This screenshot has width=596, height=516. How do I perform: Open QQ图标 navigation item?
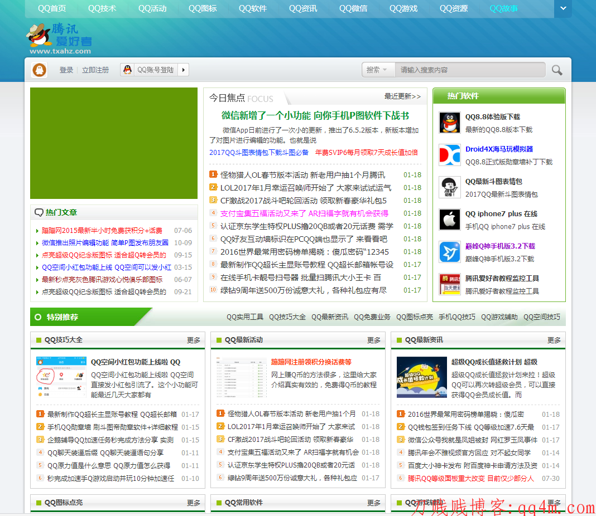pyautogui.click(x=203, y=8)
